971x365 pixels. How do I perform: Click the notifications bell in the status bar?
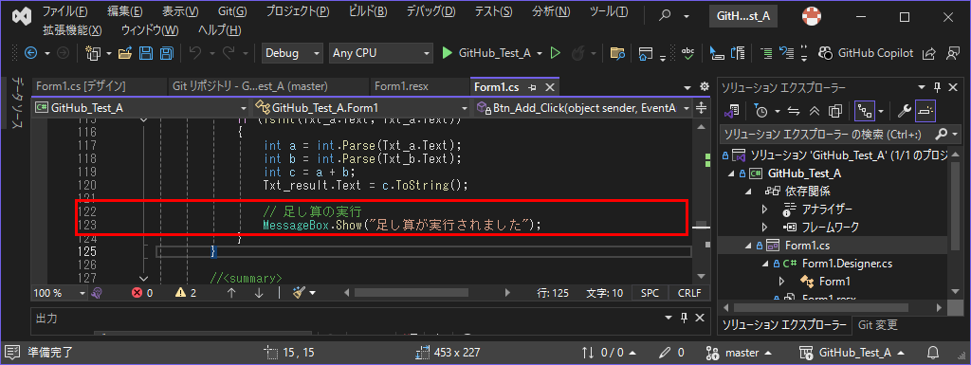[932, 353]
